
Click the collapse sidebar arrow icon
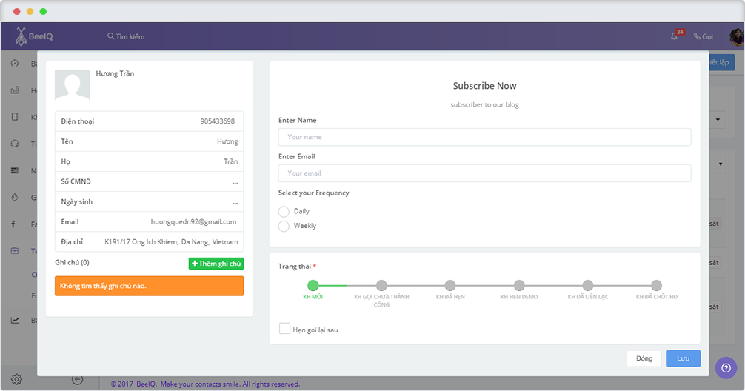point(78,380)
